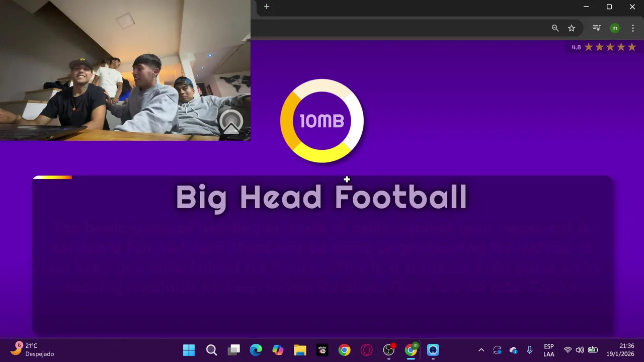Image resolution: width=644 pixels, height=362 pixels.
Task: Switch to OBS Studio on taskbar
Action: coord(389,350)
